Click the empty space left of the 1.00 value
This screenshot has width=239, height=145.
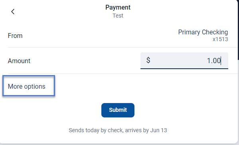[x=178, y=60]
